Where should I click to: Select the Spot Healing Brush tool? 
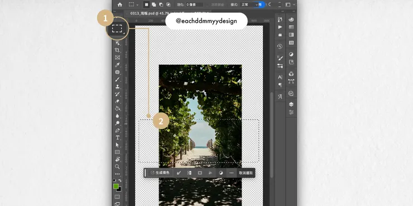click(x=117, y=72)
